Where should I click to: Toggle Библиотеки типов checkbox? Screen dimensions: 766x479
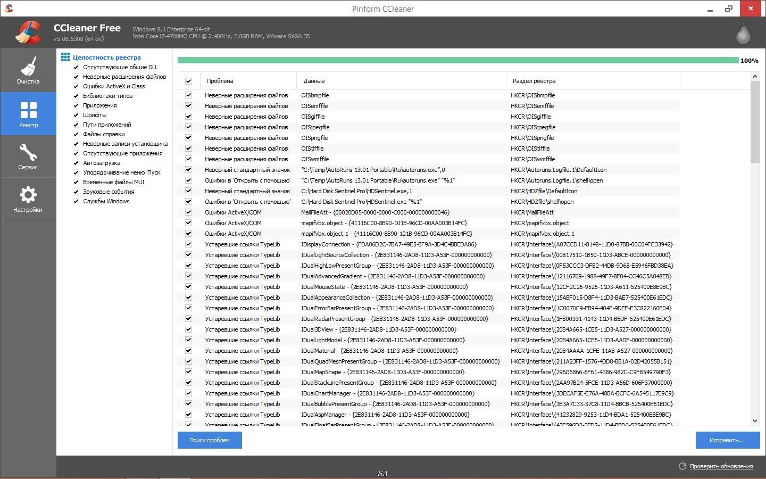(x=76, y=96)
